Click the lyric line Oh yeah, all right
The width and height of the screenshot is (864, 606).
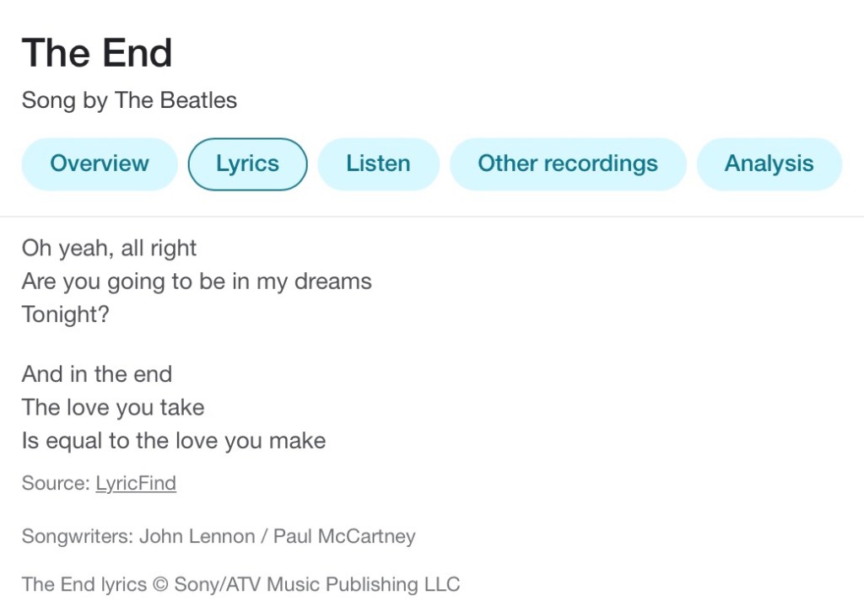click(x=109, y=249)
